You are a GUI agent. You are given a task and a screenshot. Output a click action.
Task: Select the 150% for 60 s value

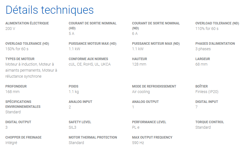point(17,49)
